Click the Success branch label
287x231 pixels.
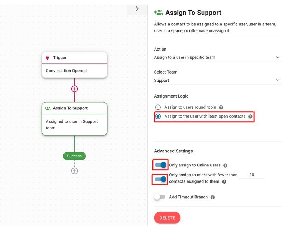pos(74,156)
